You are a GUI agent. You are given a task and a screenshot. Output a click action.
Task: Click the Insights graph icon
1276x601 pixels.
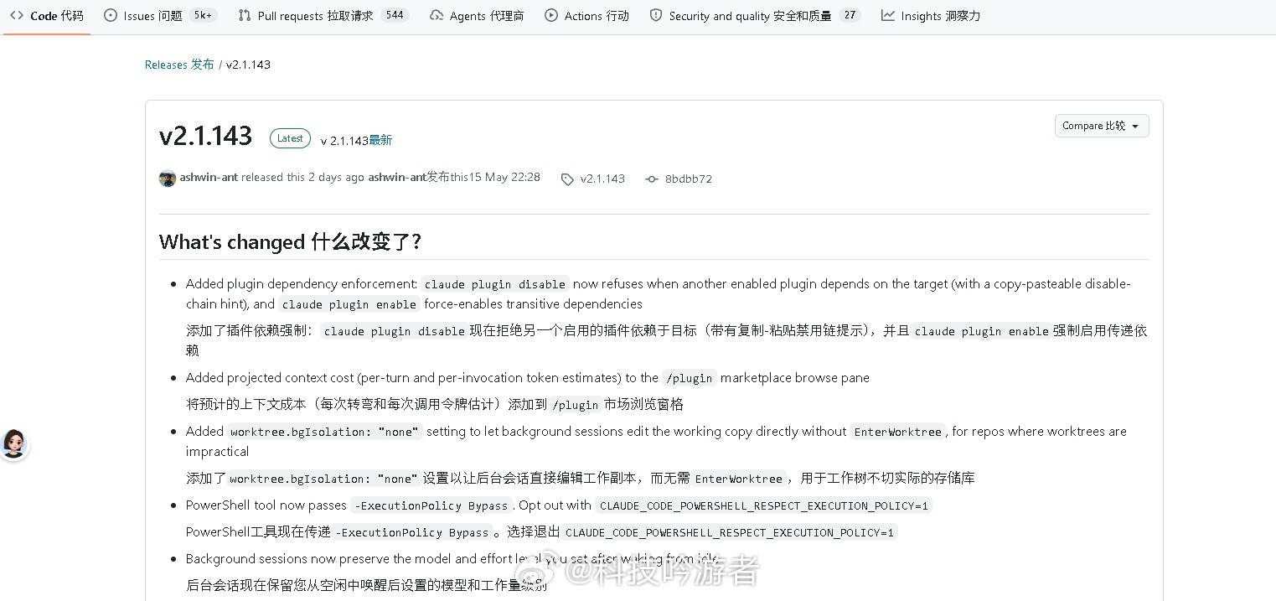coord(888,15)
